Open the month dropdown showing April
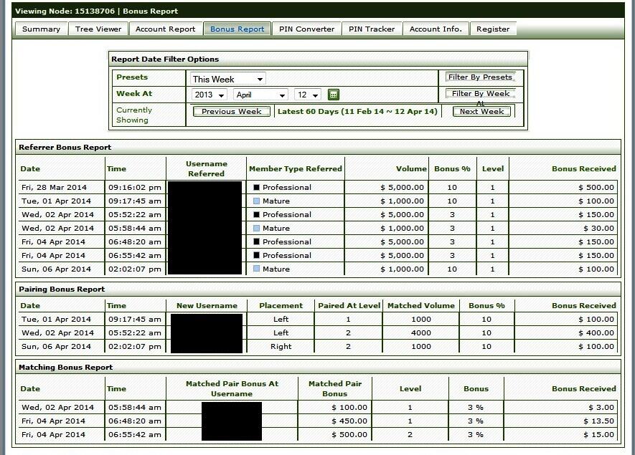The height and width of the screenshot is (455, 635). [260, 95]
